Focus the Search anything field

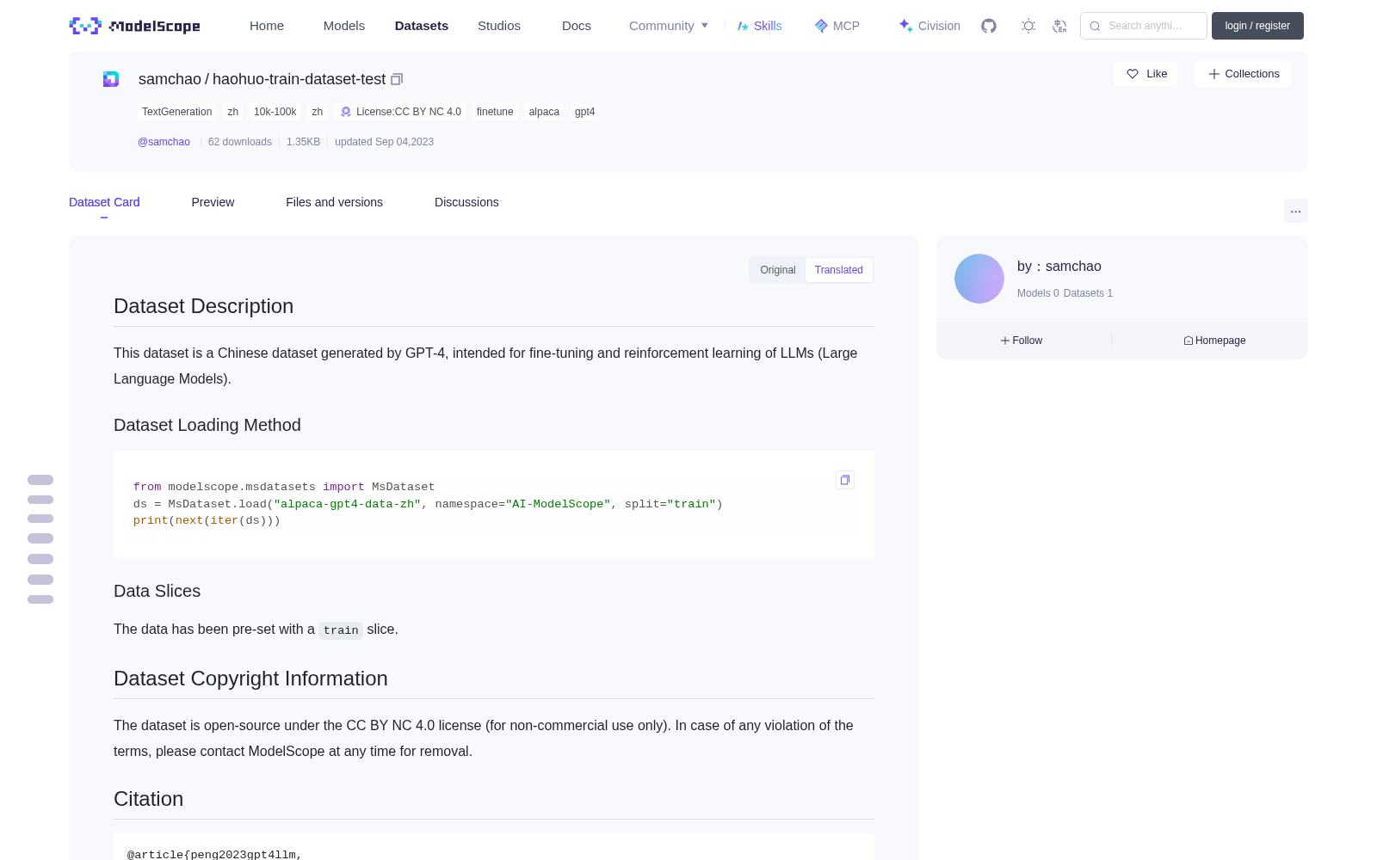[x=1144, y=26]
